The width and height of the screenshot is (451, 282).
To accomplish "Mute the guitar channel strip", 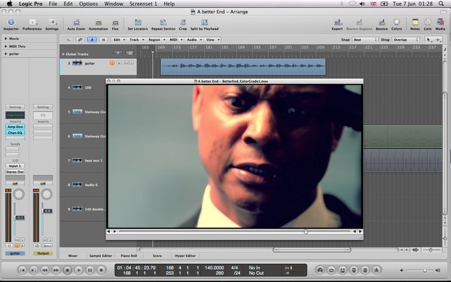I will click(17, 239).
